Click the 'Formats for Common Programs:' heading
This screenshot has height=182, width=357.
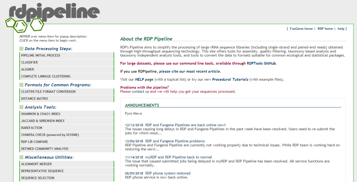(58, 85)
